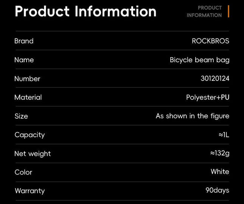Select the "Warranty" row label
The image size is (244, 204).
click(x=30, y=191)
